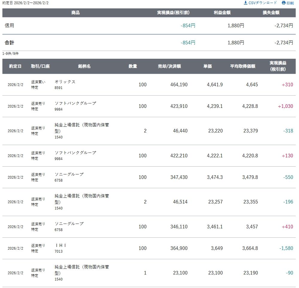Click the ソニーグループ name with the +410 profit
The image size is (299, 288).
tap(69, 224)
